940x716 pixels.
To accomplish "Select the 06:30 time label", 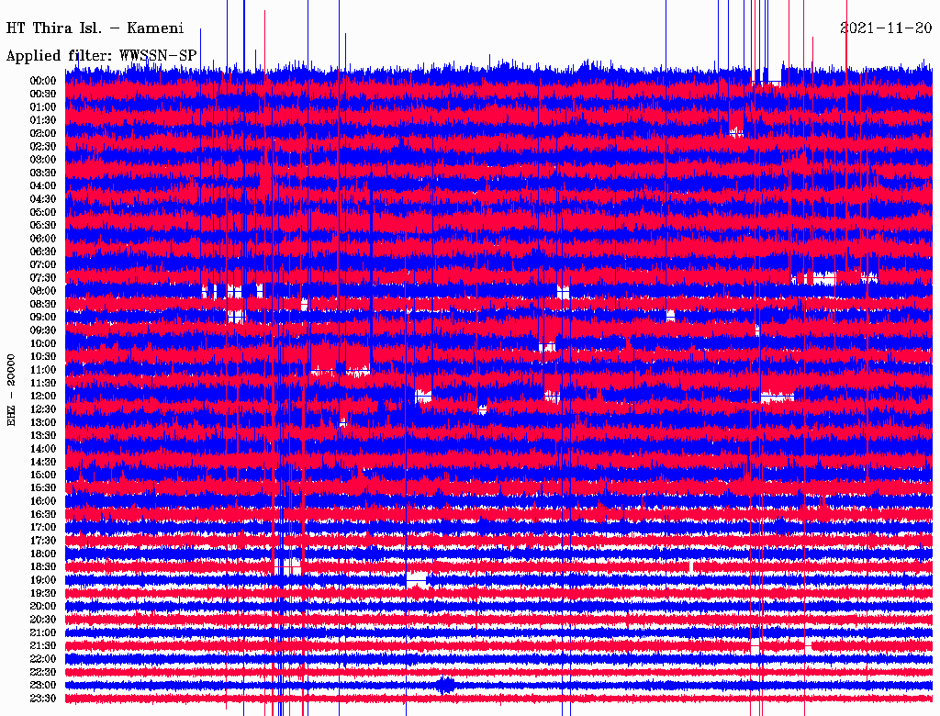I will 42,252.
